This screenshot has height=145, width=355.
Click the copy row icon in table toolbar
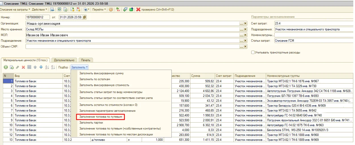[x=12, y=67]
